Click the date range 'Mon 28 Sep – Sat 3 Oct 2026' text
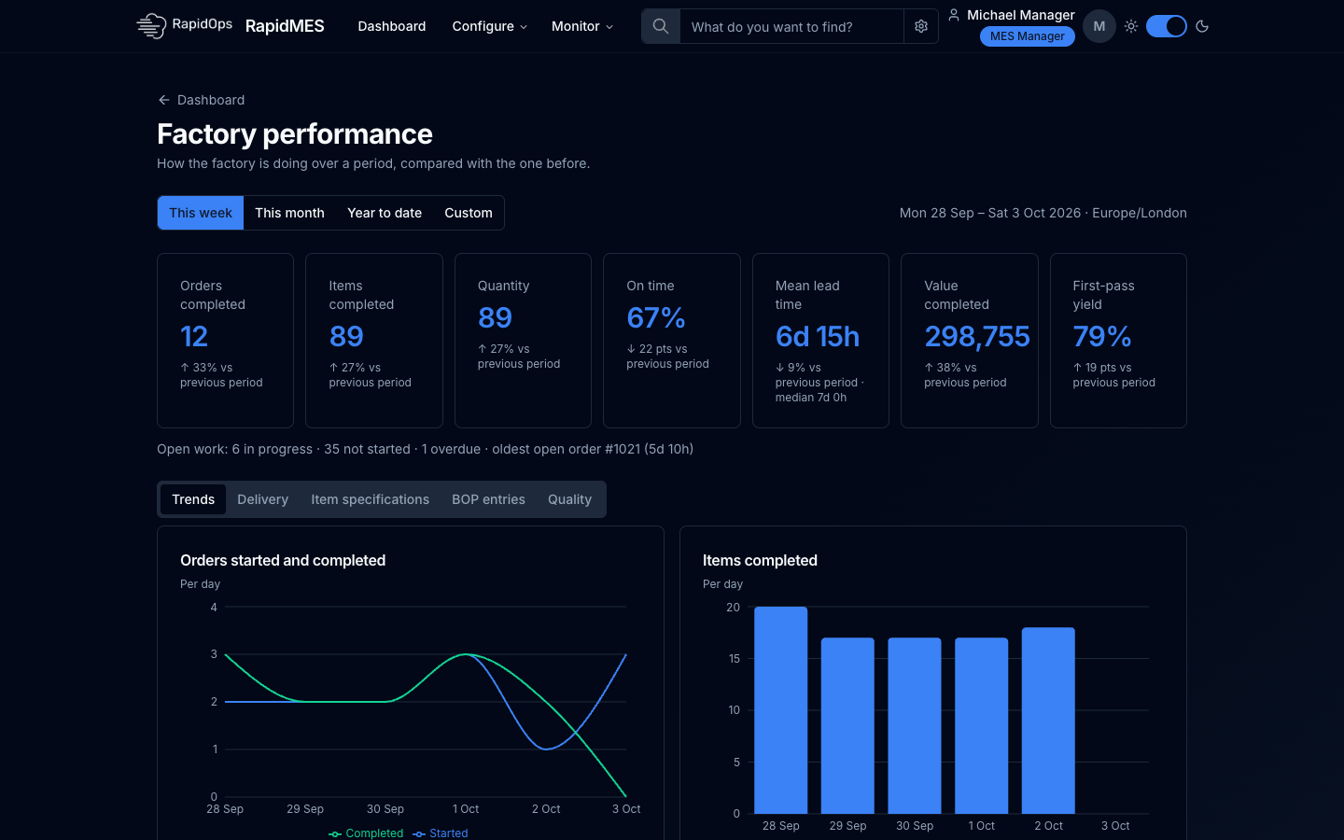Viewport: 1344px width, 840px height. click(990, 213)
